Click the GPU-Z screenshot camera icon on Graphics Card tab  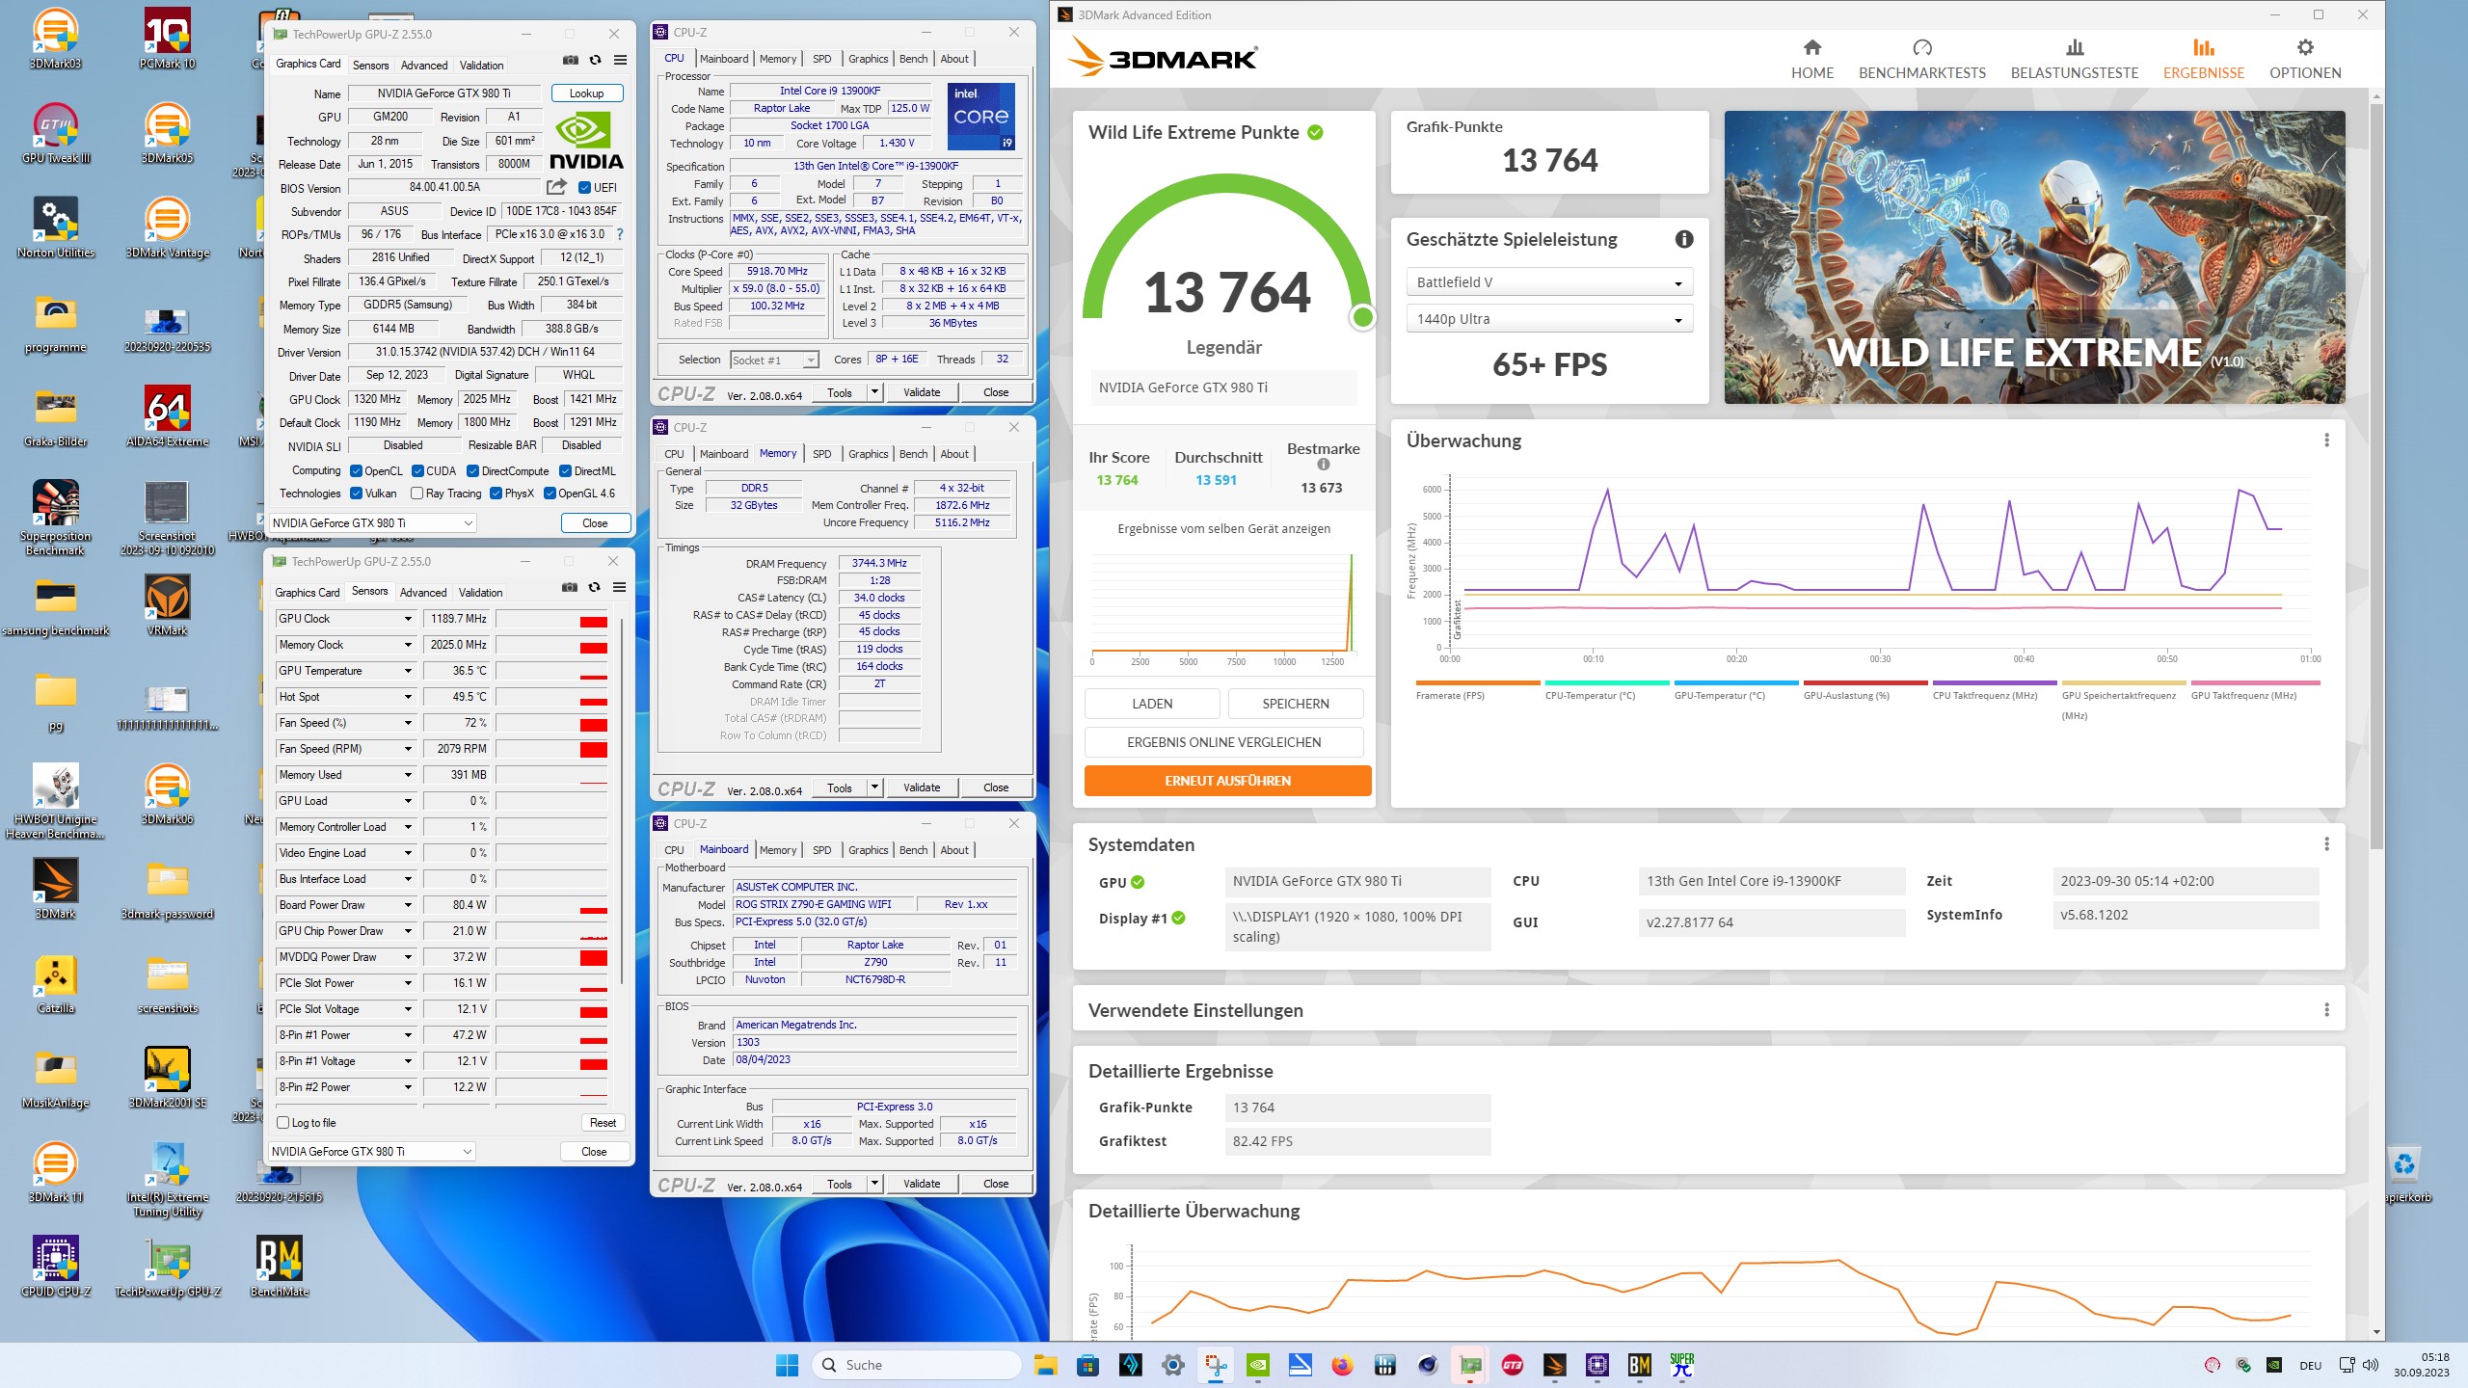(571, 60)
